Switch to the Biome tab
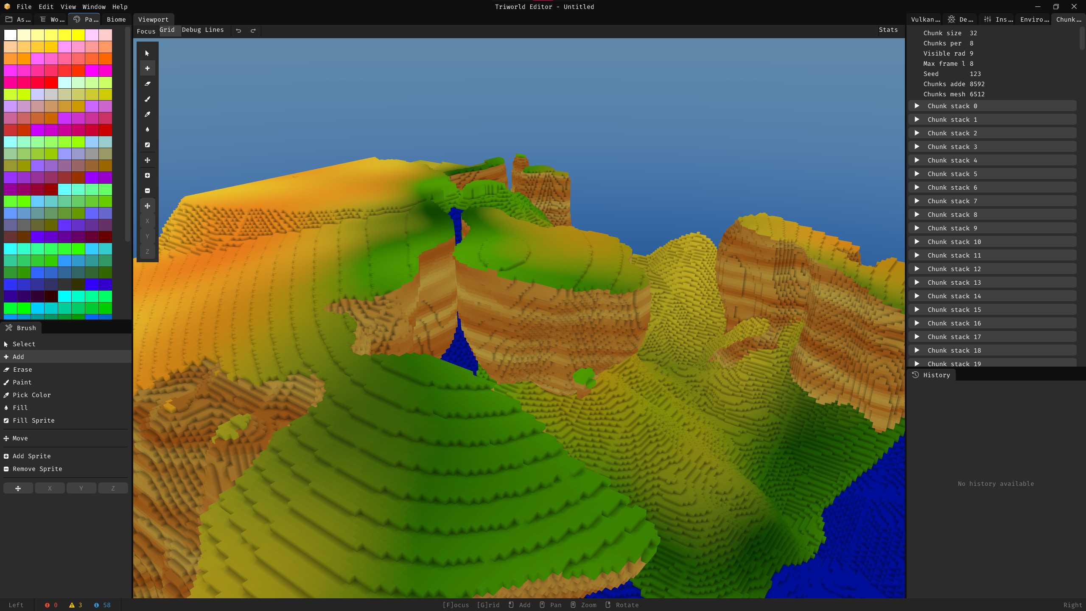 116,20
